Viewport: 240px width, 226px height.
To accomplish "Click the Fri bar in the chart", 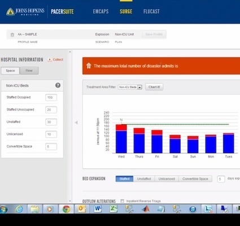I will coord(157,142).
